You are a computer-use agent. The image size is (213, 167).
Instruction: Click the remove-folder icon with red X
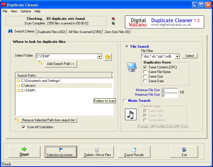click(17, 120)
